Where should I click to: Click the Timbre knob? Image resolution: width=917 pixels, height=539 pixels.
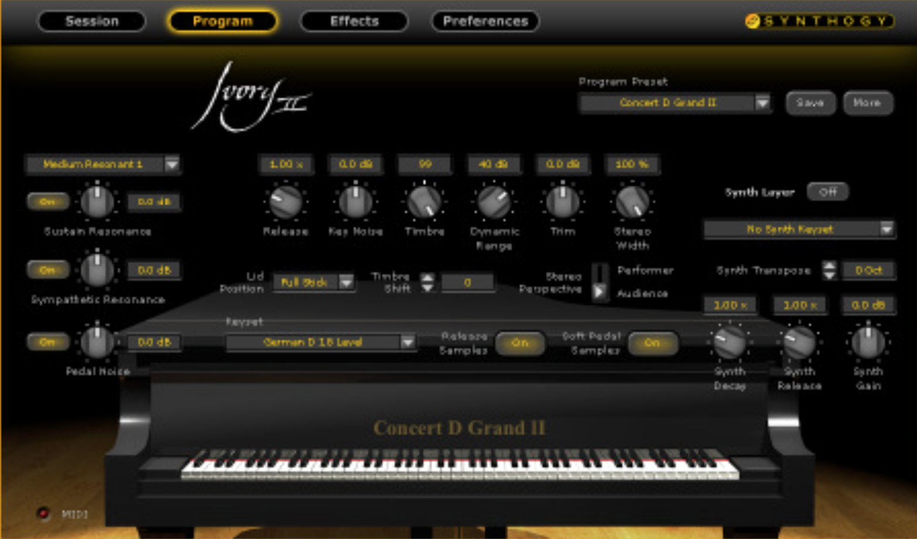coord(425,202)
